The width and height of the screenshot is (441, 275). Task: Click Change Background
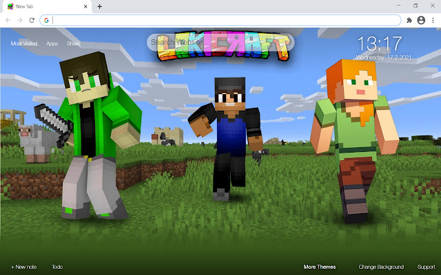click(381, 267)
